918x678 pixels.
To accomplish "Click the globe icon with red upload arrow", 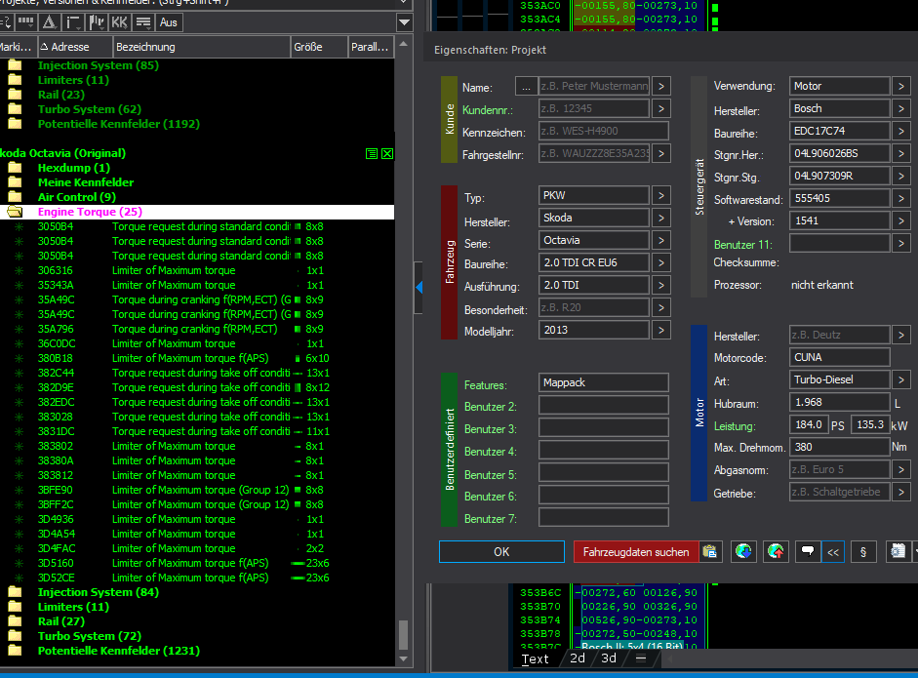I will pos(776,552).
